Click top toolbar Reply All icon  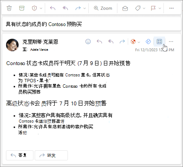tap(65, 8)
